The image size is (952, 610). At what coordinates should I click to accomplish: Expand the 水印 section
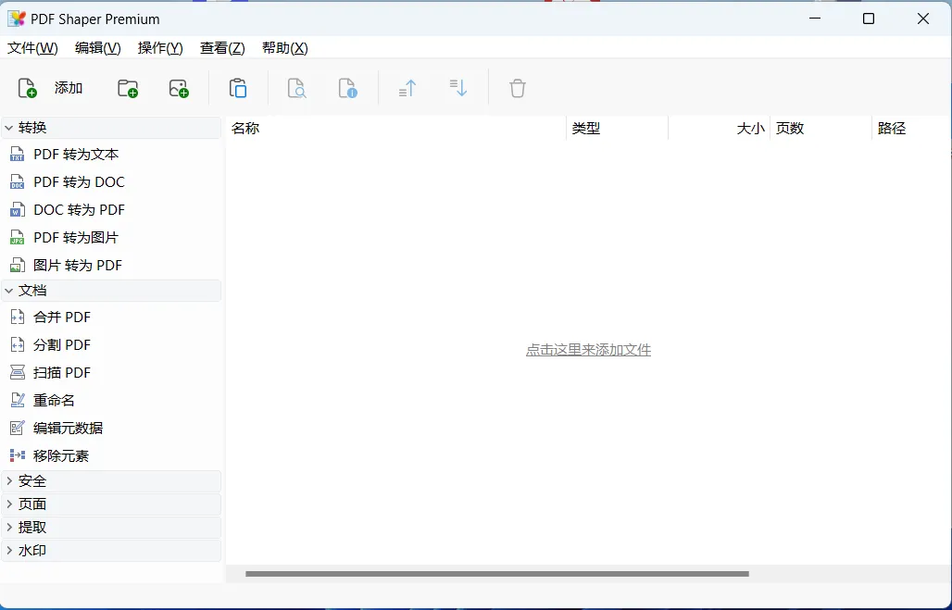point(9,551)
